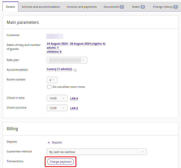Click the Luxury (1 adult(s)) accommodation link
Viewport: 181px width, 168px height.
click(x=59, y=69)
